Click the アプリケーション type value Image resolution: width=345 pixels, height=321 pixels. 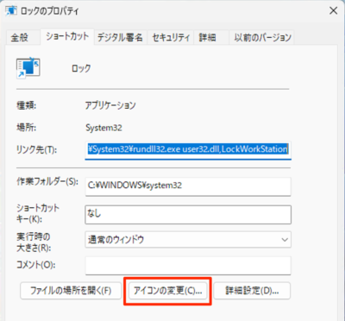click(110, 105)
